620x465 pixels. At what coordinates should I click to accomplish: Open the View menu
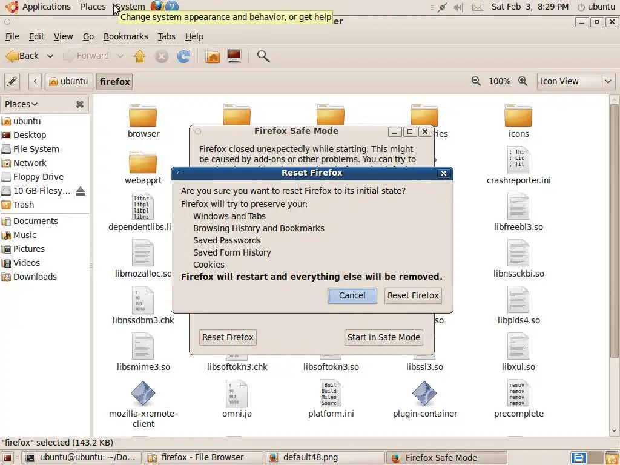pyautogui.click(x=63, y=36)
